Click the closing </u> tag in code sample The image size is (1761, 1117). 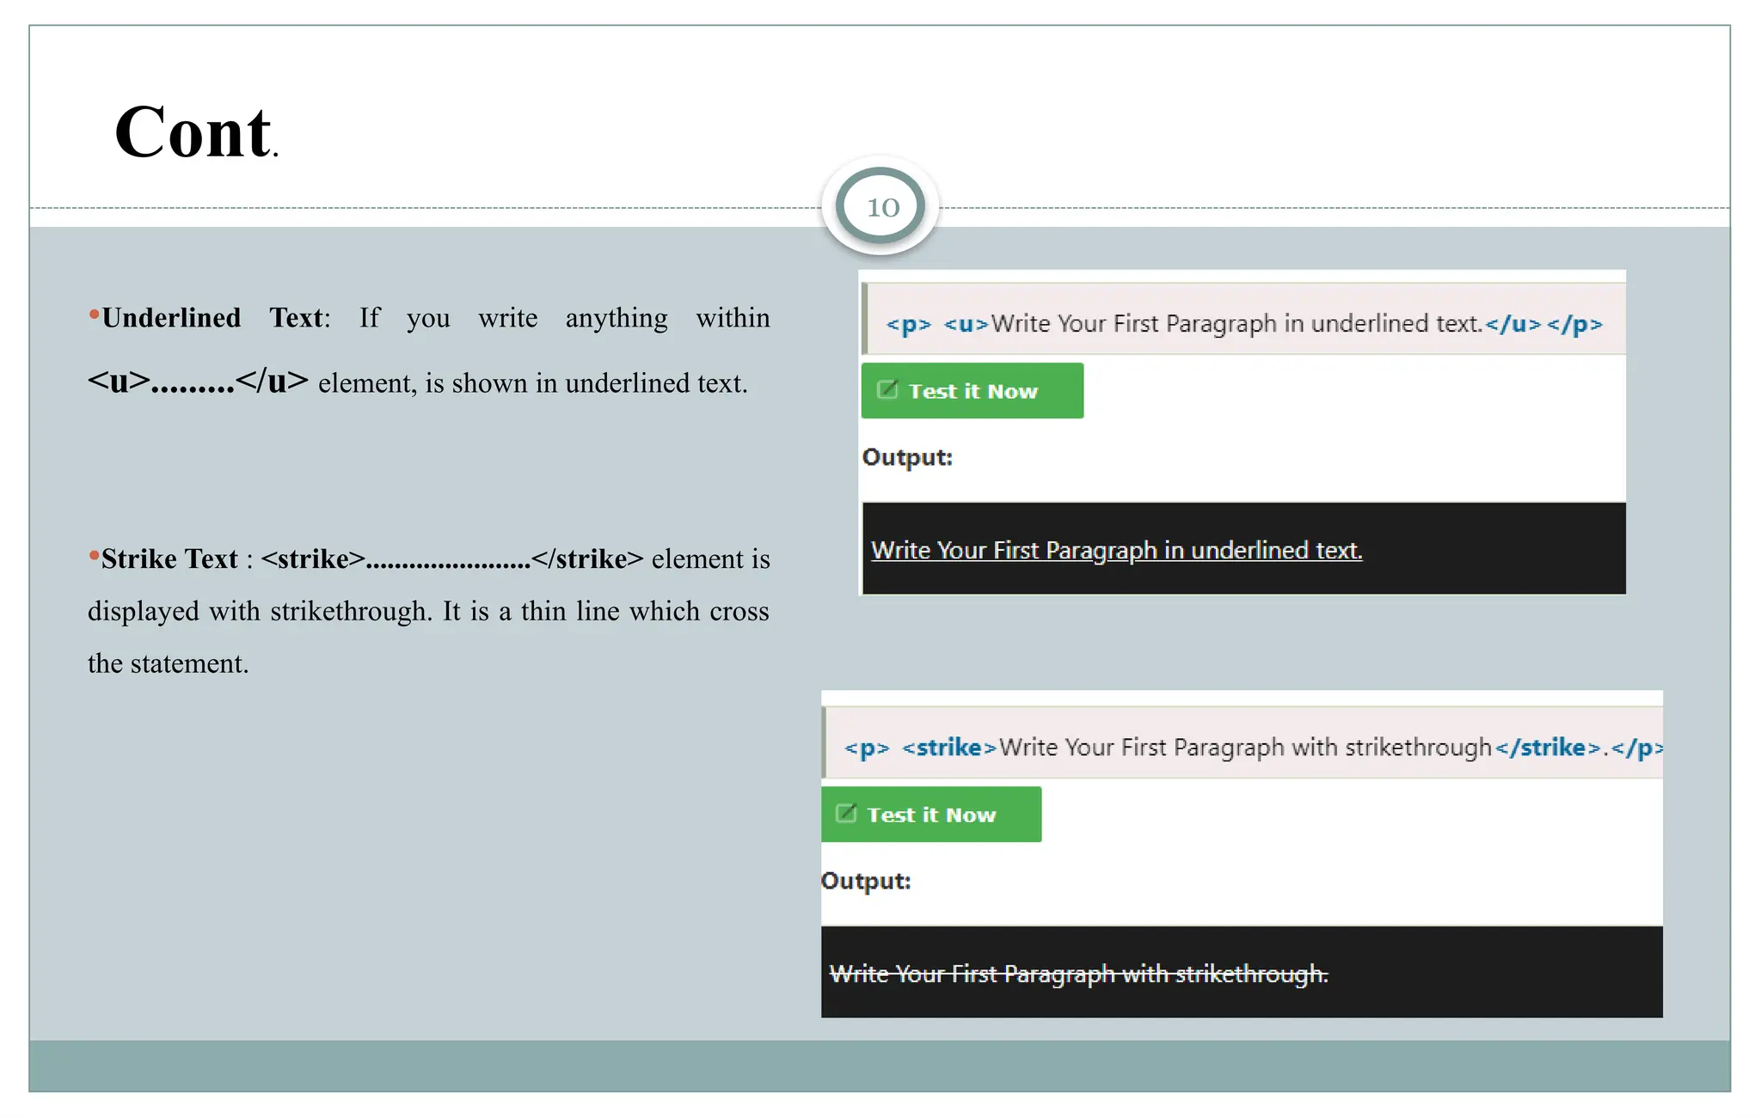[x=1512, y=324]
